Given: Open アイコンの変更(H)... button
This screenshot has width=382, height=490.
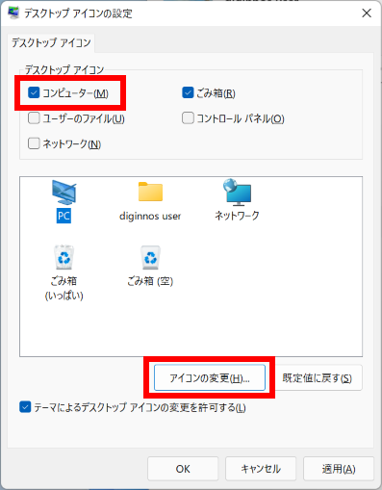Looking at the screenshot, I should click(210, 377).
